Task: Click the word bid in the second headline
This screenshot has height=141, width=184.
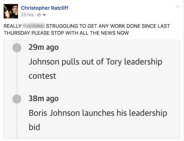Action: point(34,127)
